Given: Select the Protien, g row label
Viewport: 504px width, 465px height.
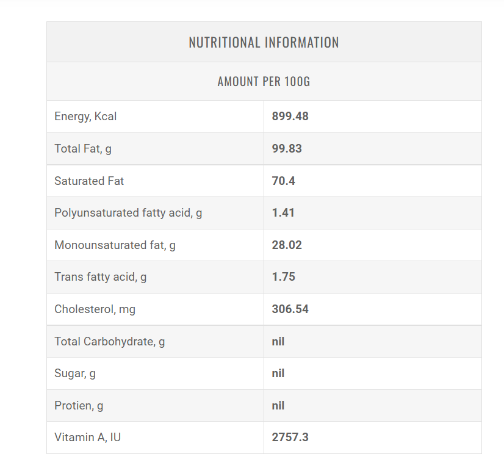Looking at the screenshot, I should [x=79, y=406].
